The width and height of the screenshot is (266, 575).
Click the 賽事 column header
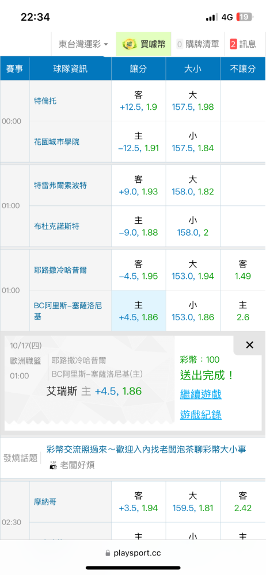pyautogui.click(x=15, y=68)
